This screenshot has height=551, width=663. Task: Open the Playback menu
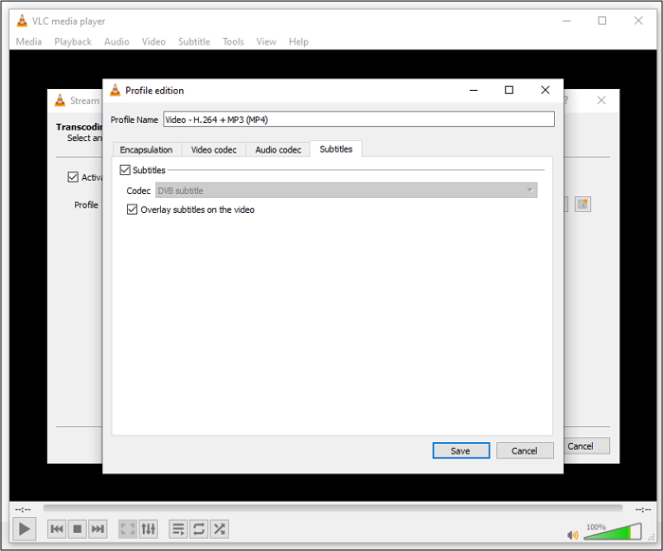(73, 42)
